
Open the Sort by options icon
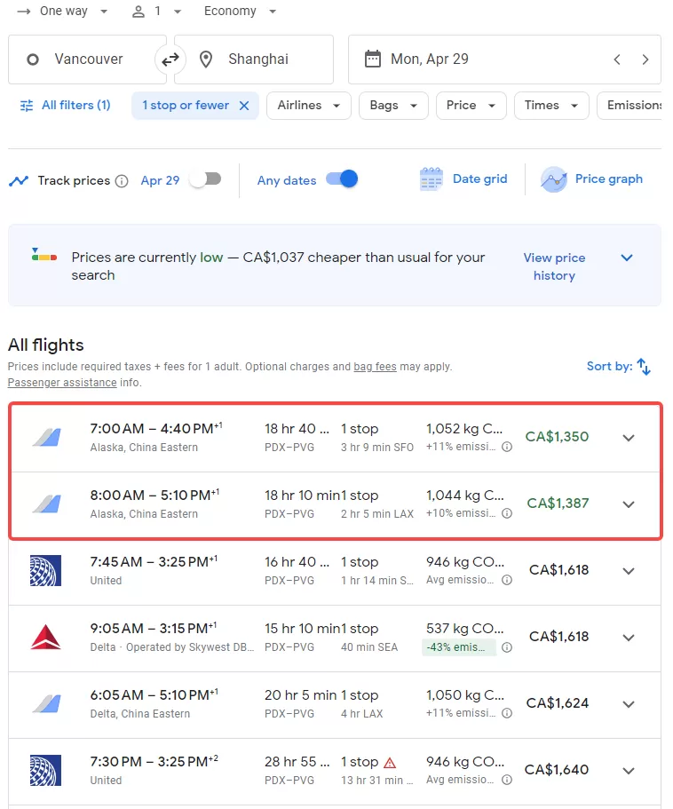644,367
